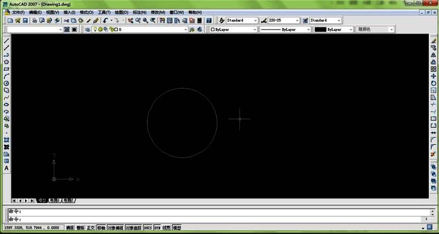Screen dimensions: 439x234
Task: Select the Circle draw tool
Action: point(7,83)
